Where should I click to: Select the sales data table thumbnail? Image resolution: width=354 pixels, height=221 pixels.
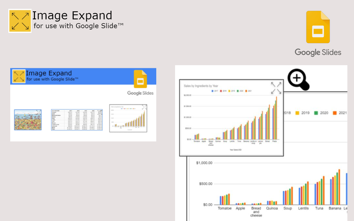(x=77, y=120)
